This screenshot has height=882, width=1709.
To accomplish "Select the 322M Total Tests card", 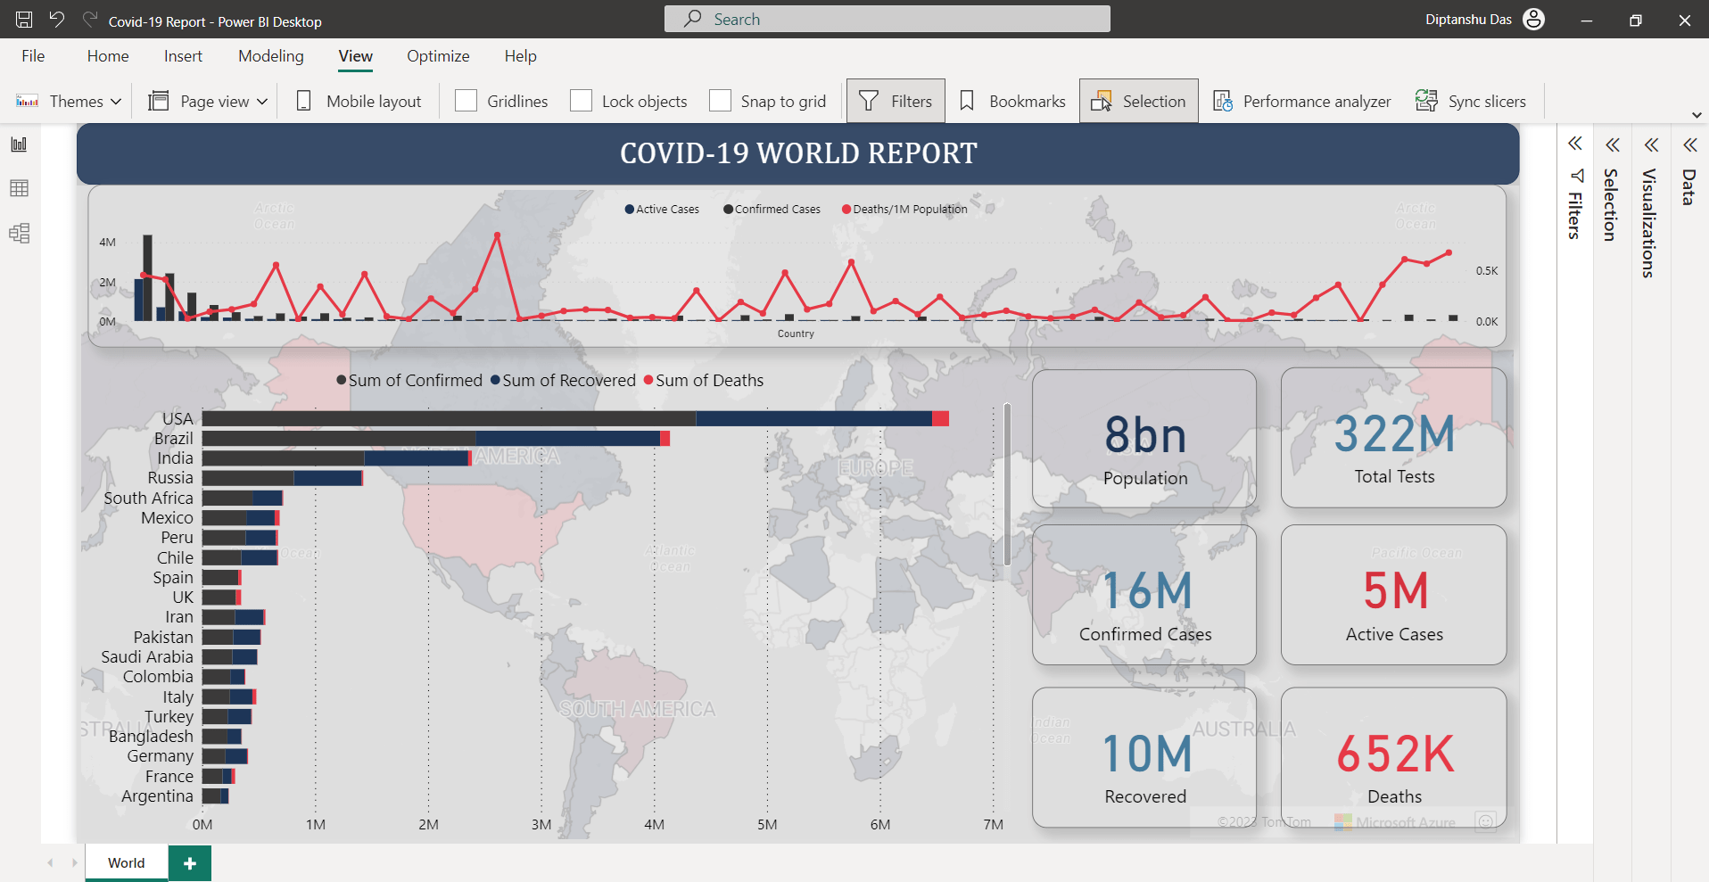I will tap(1394, 438).
